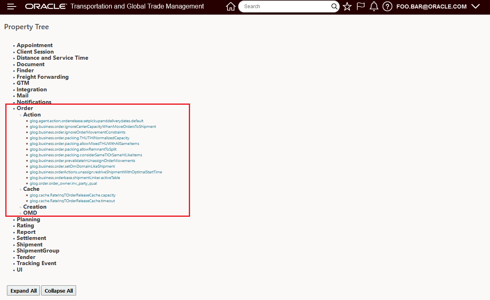Expand the Integration node
Viewport: 490px width, 300px height.
coord(32,89)
